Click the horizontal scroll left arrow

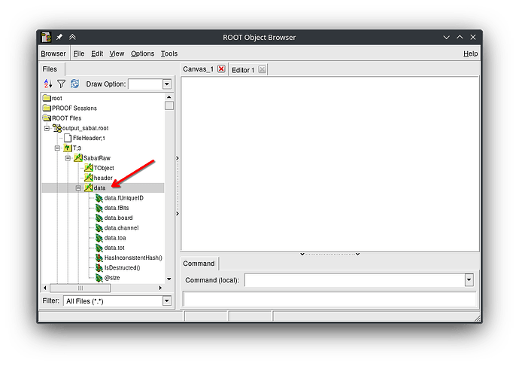click(45, 288)
